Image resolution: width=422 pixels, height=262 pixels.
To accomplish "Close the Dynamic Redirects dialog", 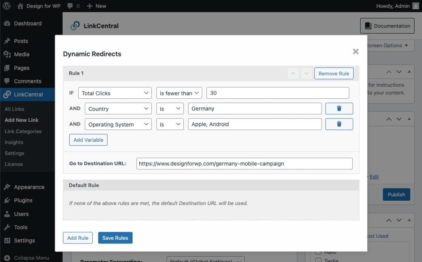I will [x=355, y=51].
